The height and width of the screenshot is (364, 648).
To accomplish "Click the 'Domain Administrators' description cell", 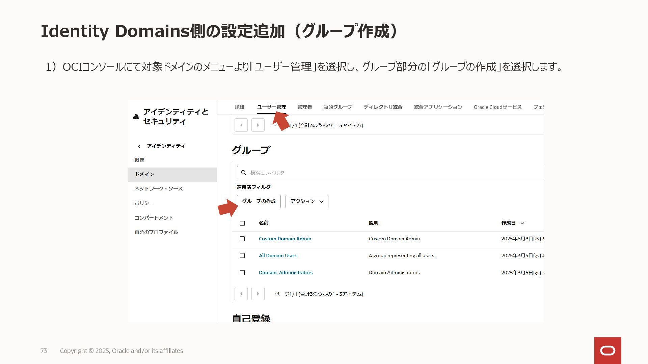I will [394, 273].
